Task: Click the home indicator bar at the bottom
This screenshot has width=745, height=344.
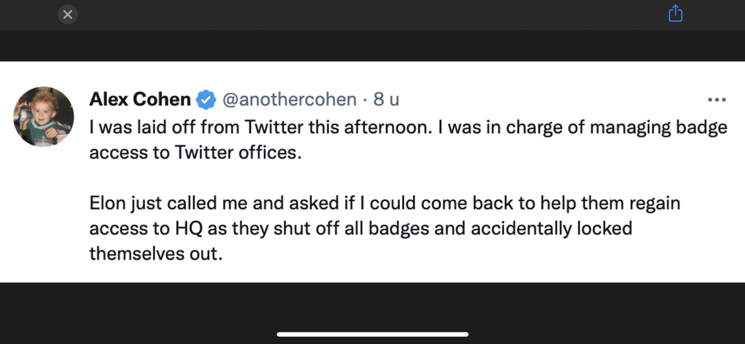Action: (372, 334)
